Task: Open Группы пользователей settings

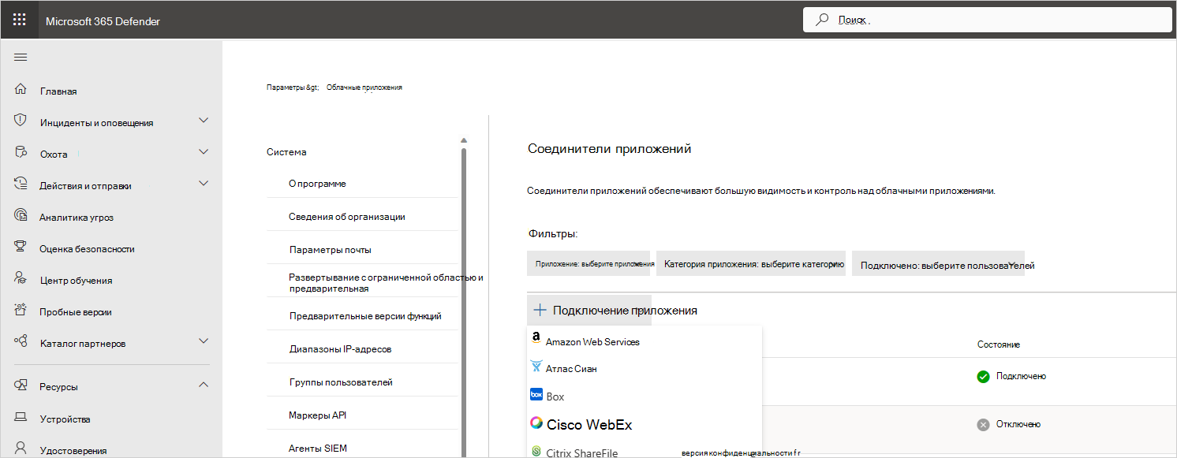Action: point(341,382)
